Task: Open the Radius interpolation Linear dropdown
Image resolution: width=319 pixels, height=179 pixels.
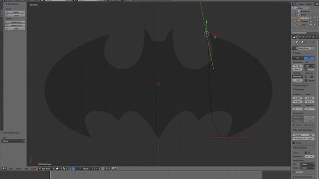Action: click(308, 168)
